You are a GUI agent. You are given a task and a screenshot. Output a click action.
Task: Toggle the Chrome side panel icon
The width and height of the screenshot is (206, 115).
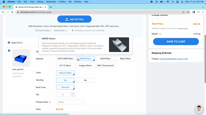(194, 12)
